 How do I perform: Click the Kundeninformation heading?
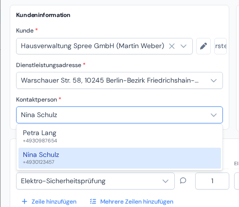[43, 15]
